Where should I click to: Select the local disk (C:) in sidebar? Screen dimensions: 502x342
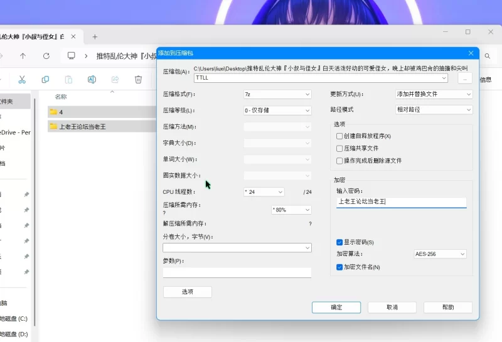click(14, 319)
